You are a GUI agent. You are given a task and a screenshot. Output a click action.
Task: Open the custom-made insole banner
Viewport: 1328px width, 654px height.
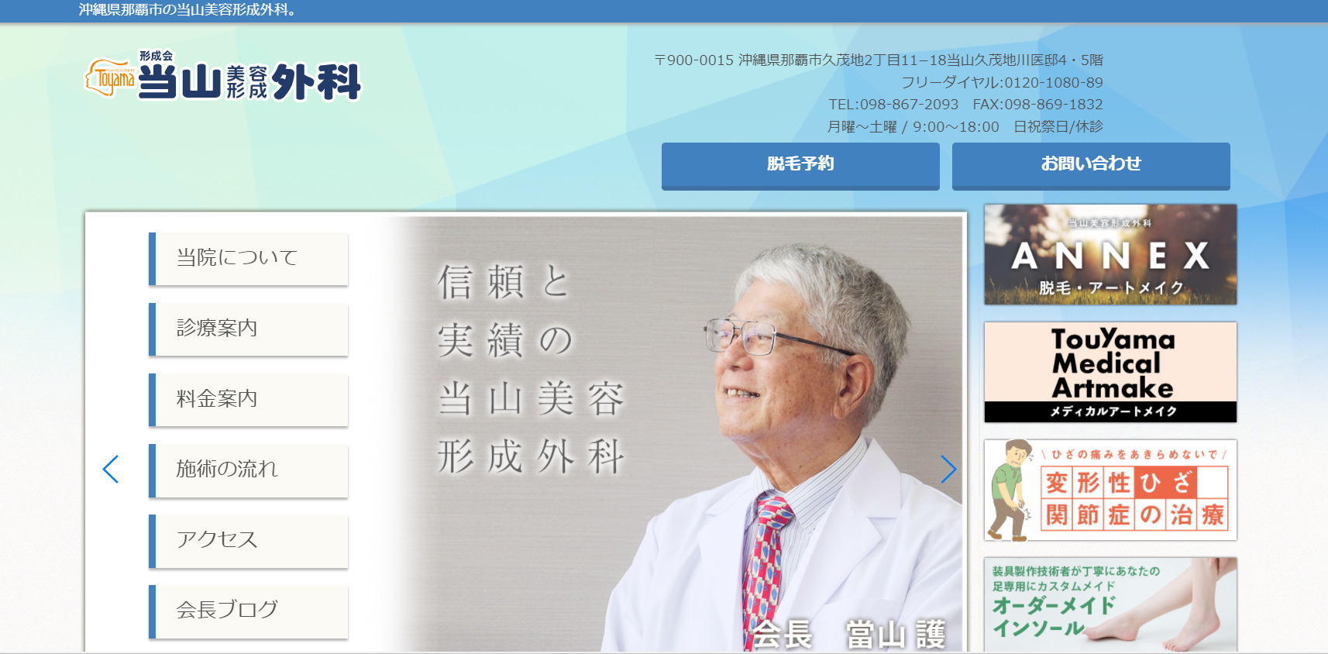click(1110, 604)
